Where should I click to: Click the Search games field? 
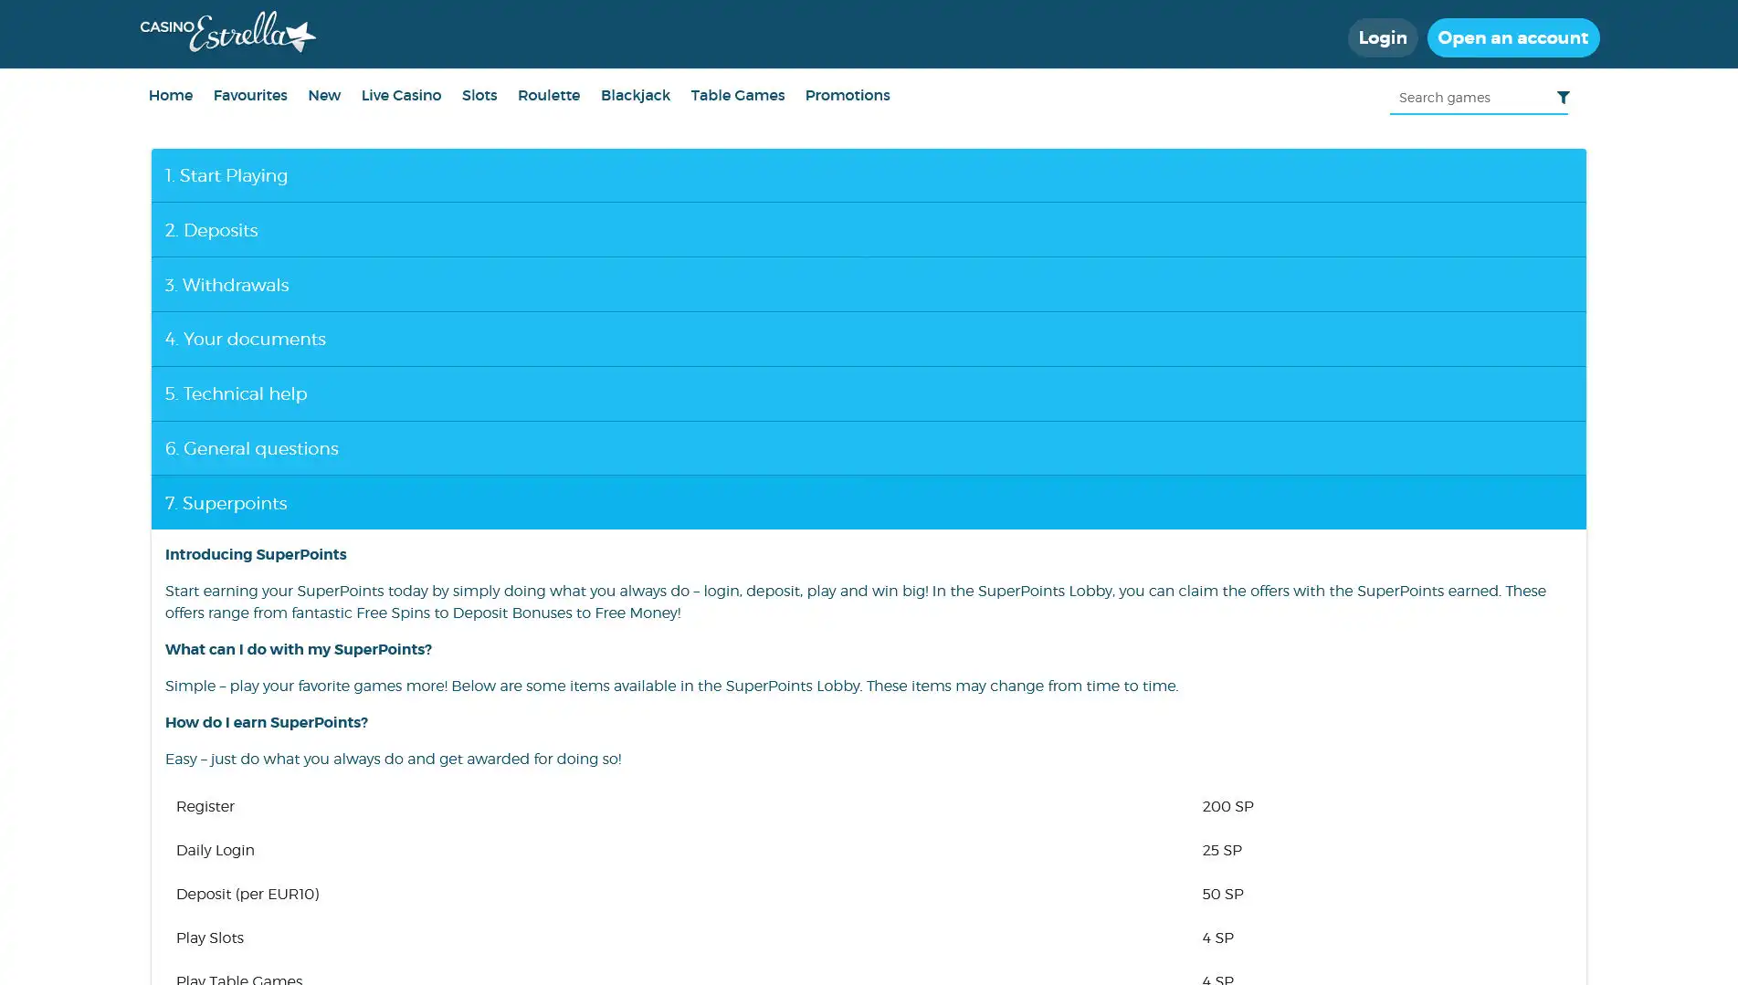(1469, 98)
